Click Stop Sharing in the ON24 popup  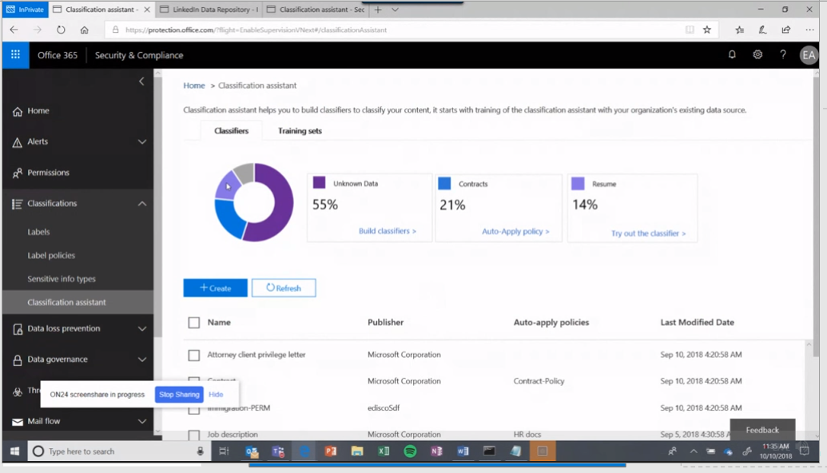pos(179,395)
